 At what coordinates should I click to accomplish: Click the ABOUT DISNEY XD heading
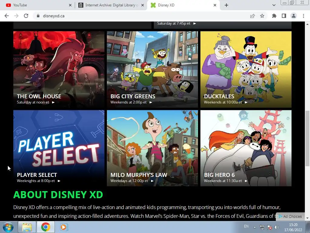[x=58, y=194]
